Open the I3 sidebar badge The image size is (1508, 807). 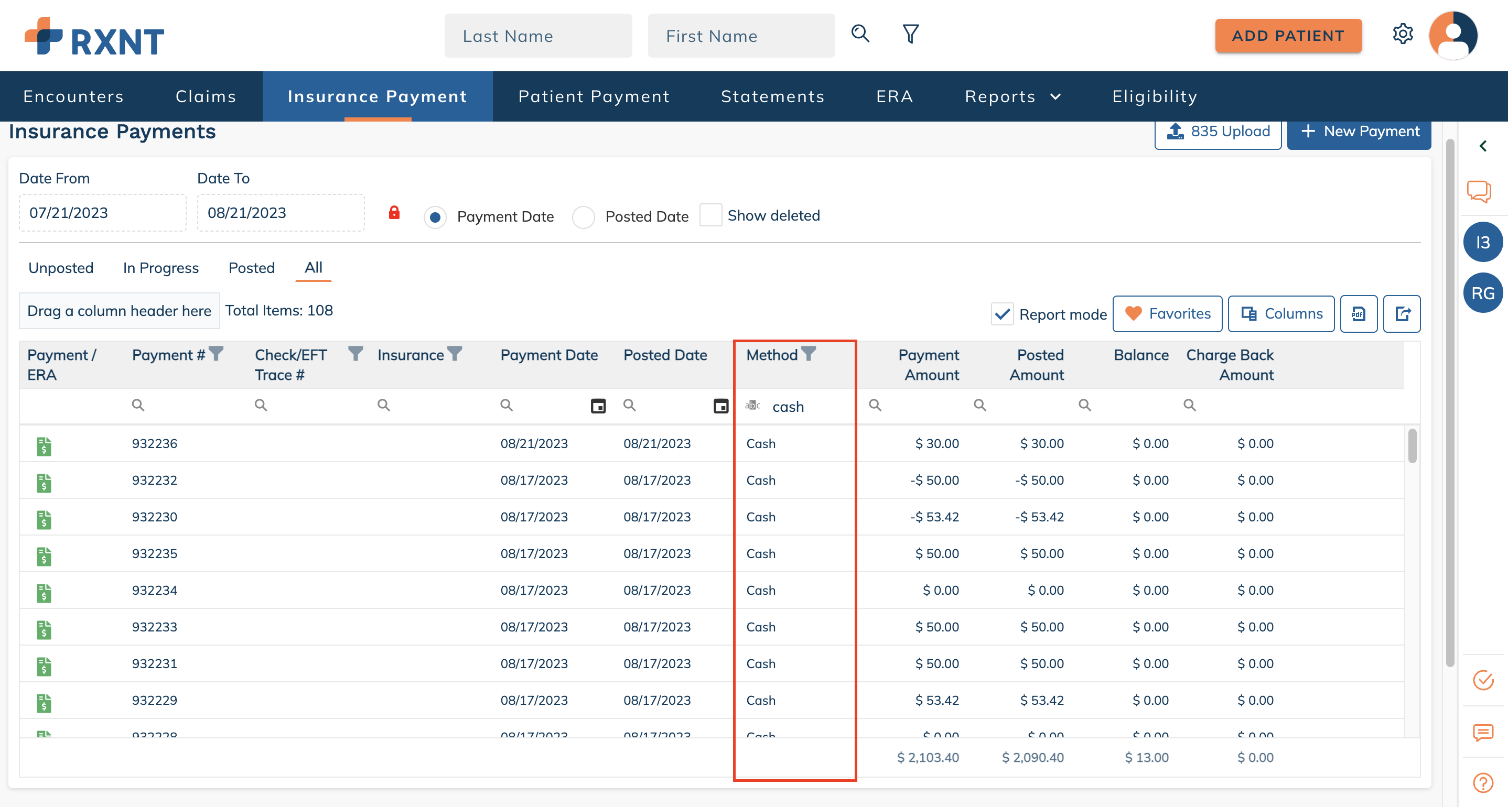[x=1483, y=242]
